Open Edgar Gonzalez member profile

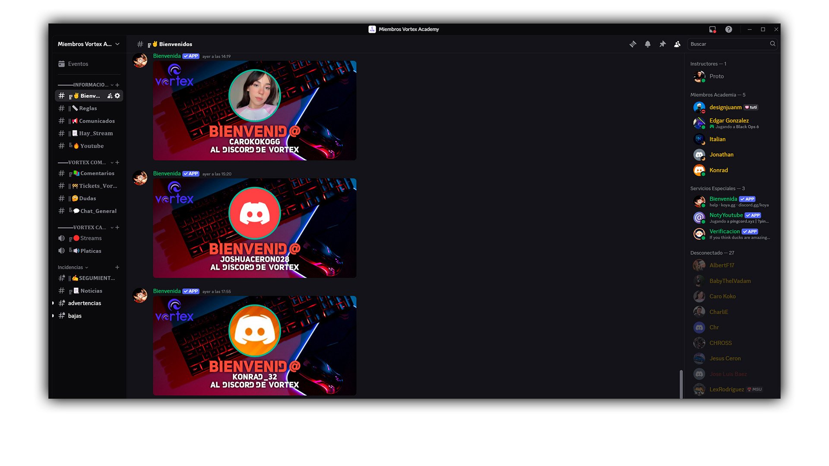pyautogui.click(x=733, y=123)
